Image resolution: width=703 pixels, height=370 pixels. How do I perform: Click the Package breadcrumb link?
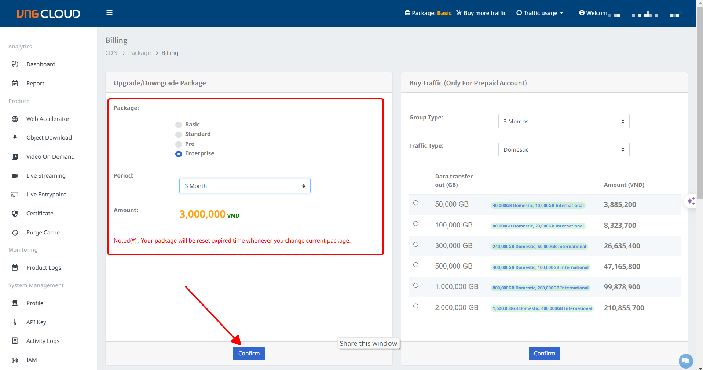[x=139, y=53]
